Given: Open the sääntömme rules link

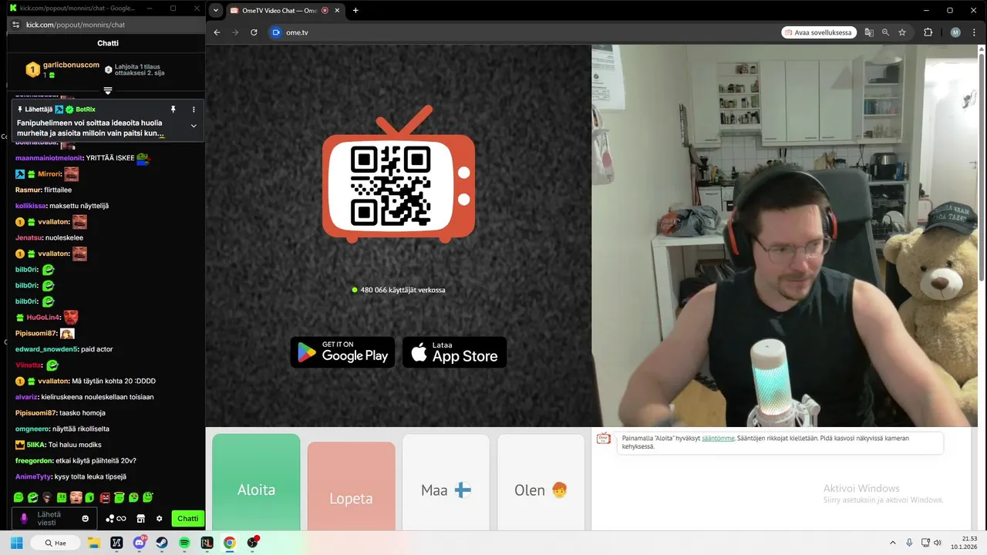Looking at the screenshot, I should (x=718, y=438).
